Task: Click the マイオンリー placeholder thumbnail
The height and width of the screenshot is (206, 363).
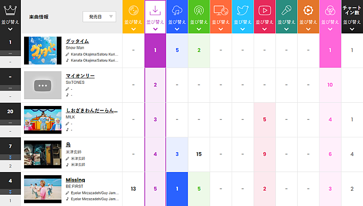Action: tap(43, 85)
